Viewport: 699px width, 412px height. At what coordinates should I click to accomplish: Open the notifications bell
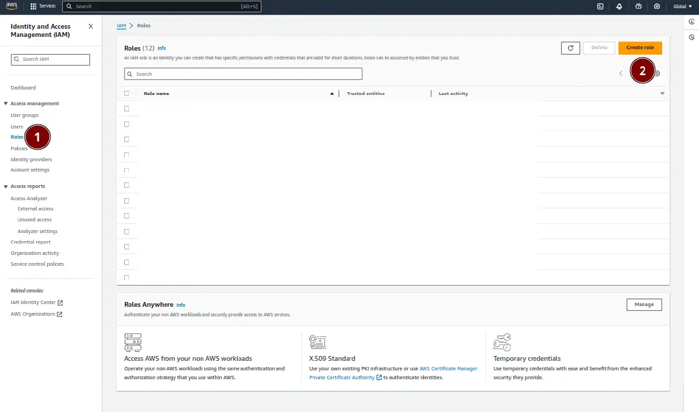(619, 6)
